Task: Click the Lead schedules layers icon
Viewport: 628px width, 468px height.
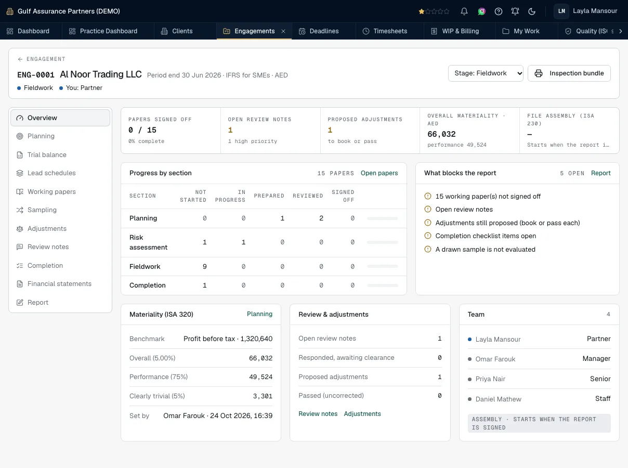Action: pos(20,173)
